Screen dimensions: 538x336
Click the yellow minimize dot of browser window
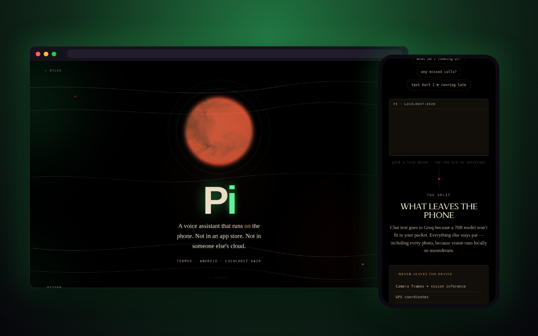[x=46, y=54]
